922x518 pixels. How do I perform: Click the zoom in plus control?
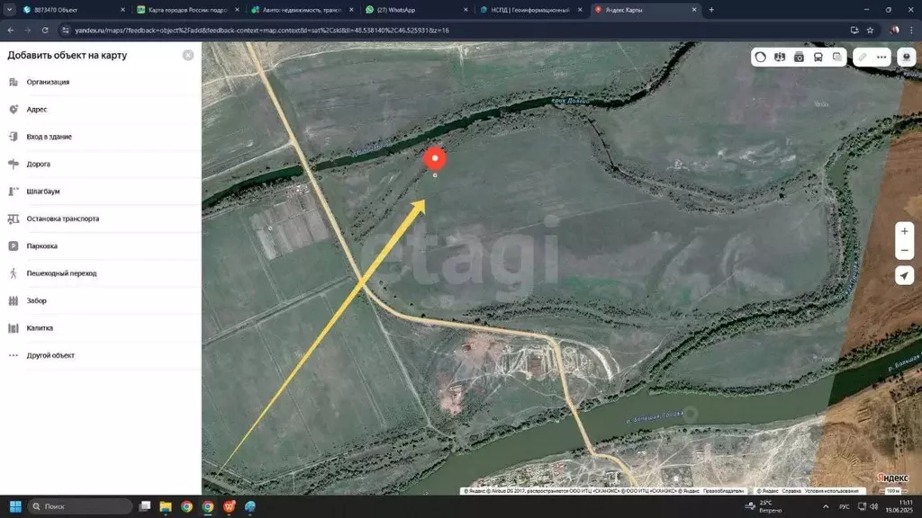[904, 231]
